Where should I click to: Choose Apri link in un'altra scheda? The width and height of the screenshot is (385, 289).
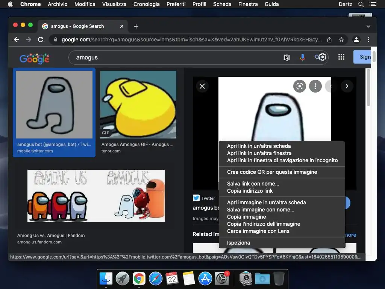pyautogui.click(x=282, y=146)
